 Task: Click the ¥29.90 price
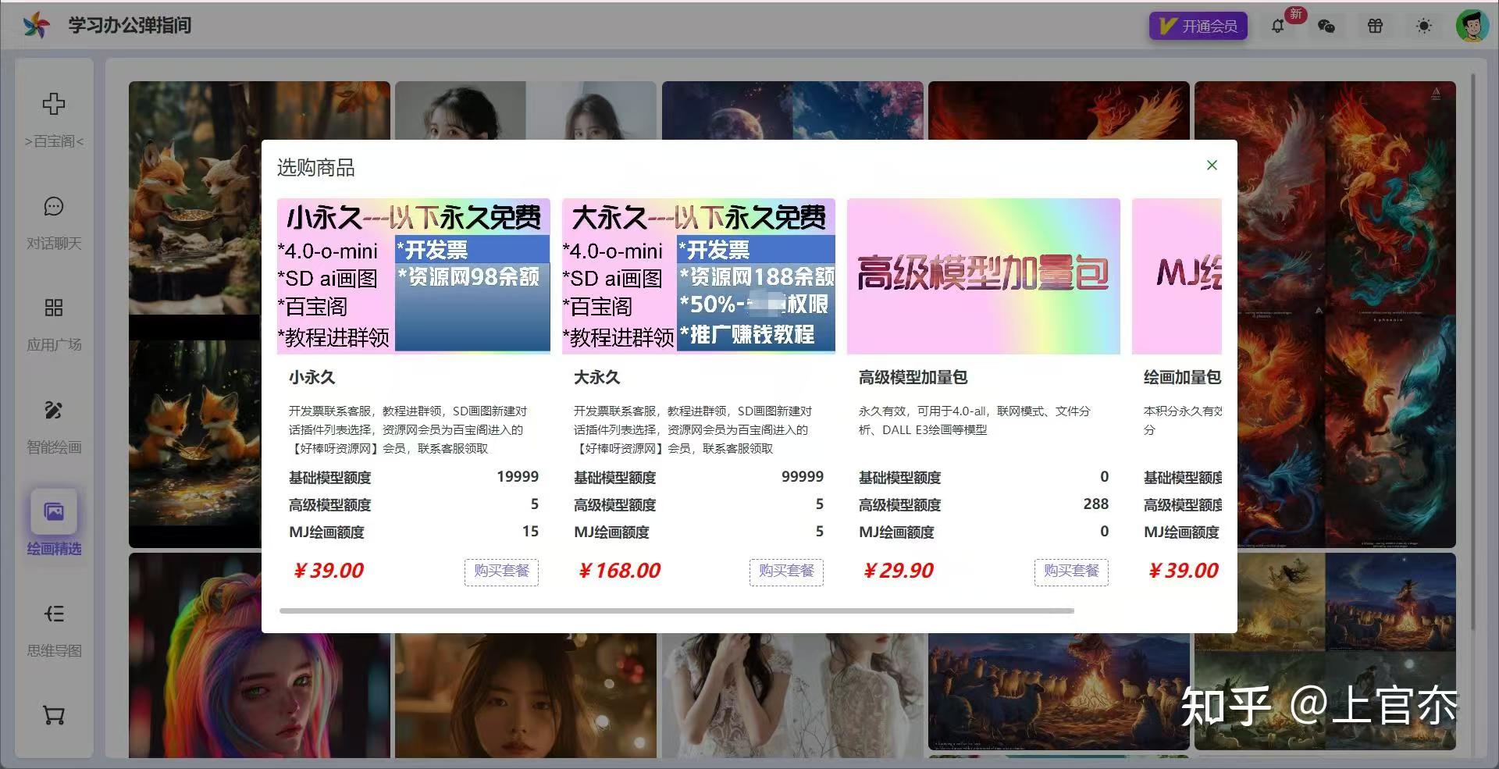[898, 571]
